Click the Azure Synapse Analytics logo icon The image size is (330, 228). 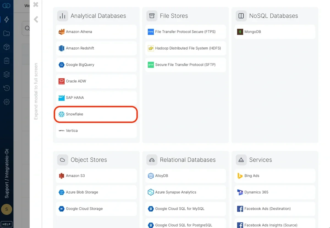click(151, 192)
